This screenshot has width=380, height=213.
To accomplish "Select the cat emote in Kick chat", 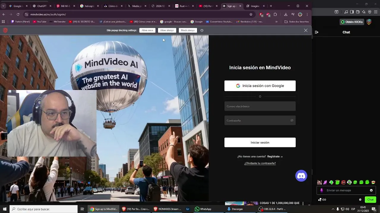I will (319, 182).
